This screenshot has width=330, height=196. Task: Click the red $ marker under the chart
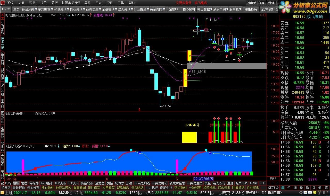(x=139, y=110)
